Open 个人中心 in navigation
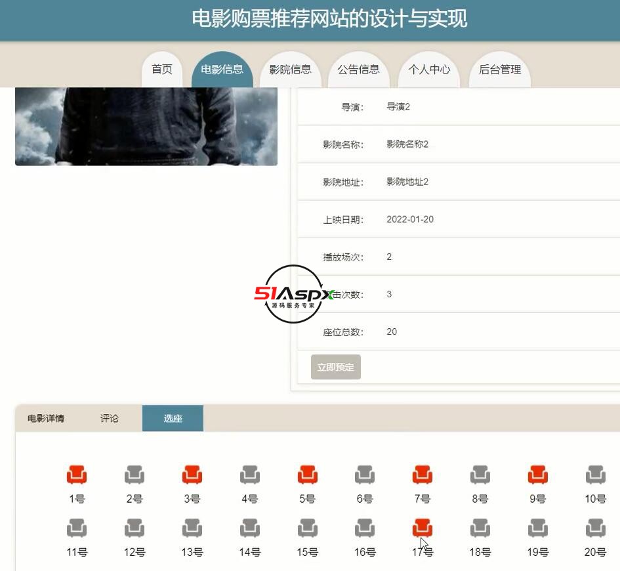 click(429, 70)
